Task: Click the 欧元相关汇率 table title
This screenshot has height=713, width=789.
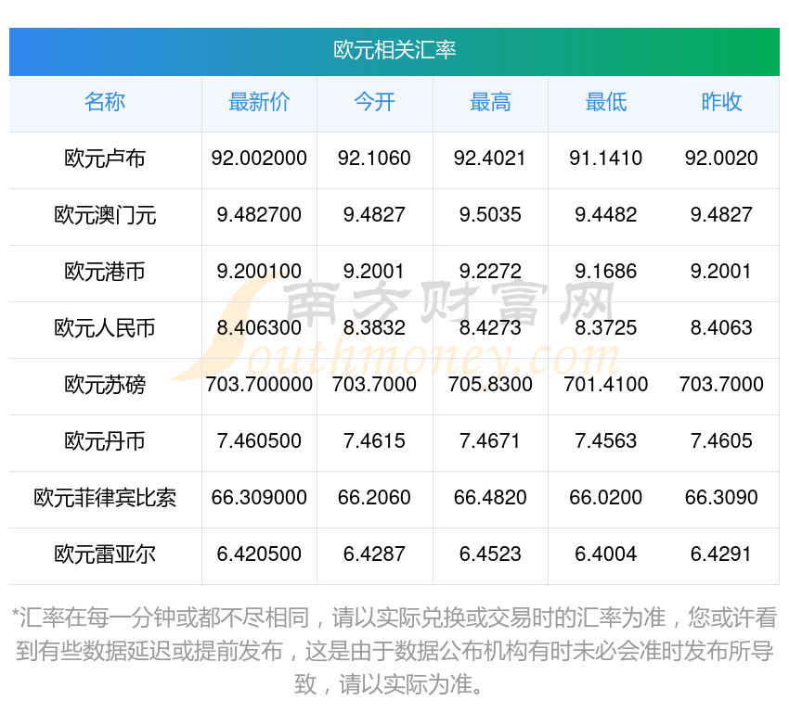Action: click(394, 50)
